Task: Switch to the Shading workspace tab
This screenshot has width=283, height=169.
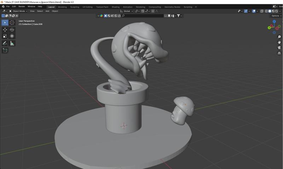Action: pyautogui.click(x=116, y=7)
